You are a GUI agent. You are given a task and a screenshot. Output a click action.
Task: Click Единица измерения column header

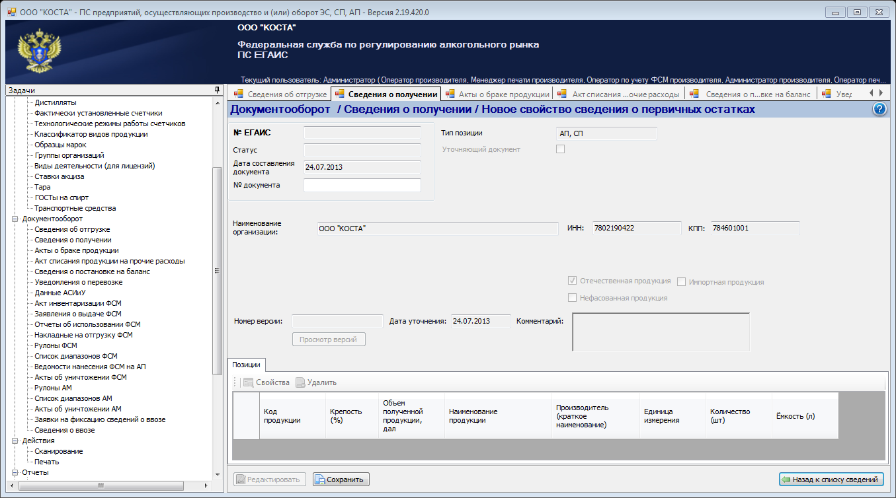[x=672, y=415]
